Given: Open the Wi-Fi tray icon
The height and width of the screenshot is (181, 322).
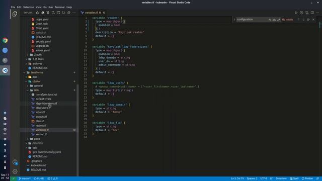Looking at the screenshot, I should click(5, 145).
